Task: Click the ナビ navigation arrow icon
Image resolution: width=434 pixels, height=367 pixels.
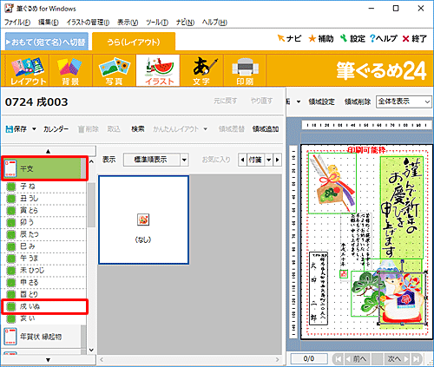Action: pyautogui.click(x=281, y=38)
